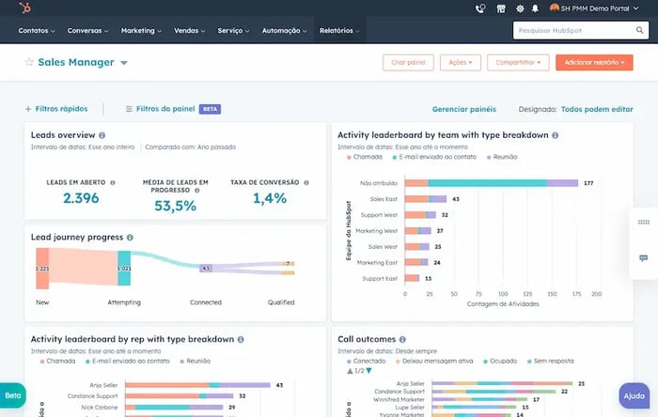This screenshot has width=658, height=417.
Task: Click the Sales East bar in team chart
Action: 426,199
